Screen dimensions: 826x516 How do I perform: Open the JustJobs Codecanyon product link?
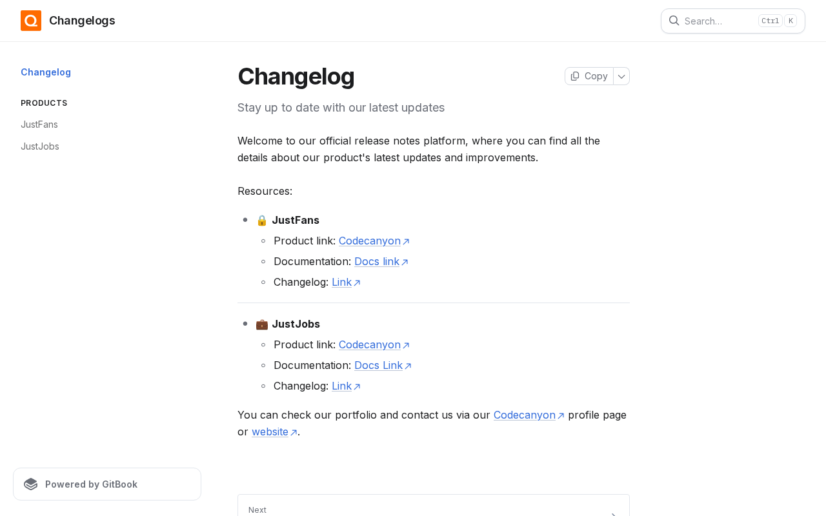370,344
